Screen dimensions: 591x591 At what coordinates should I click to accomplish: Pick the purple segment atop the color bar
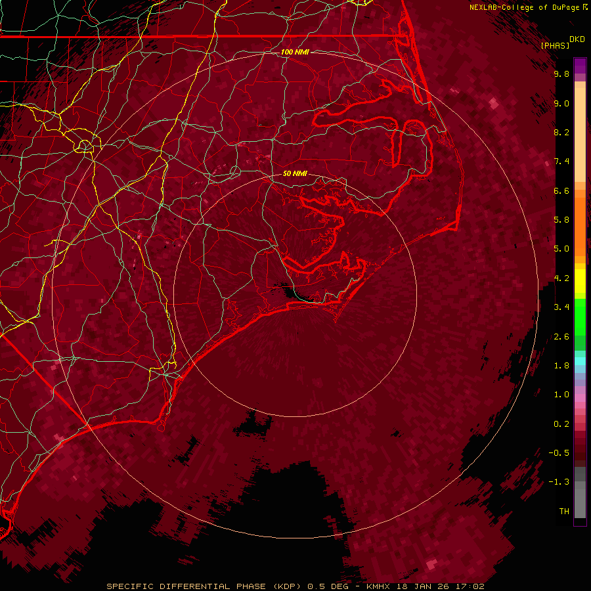coord(580,66)
